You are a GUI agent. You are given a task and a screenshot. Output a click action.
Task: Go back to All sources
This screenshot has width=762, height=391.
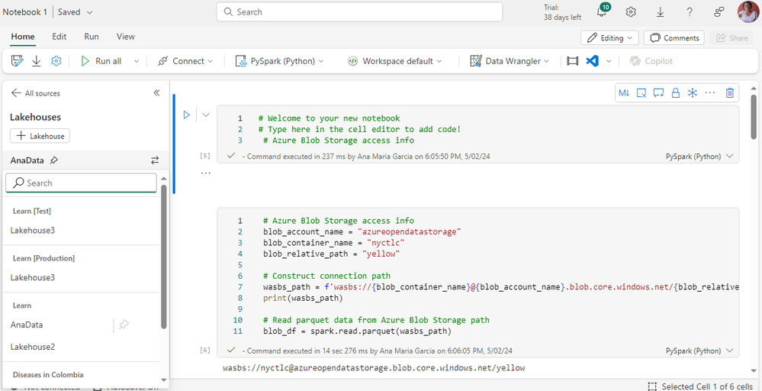click(x=36, y=93)
